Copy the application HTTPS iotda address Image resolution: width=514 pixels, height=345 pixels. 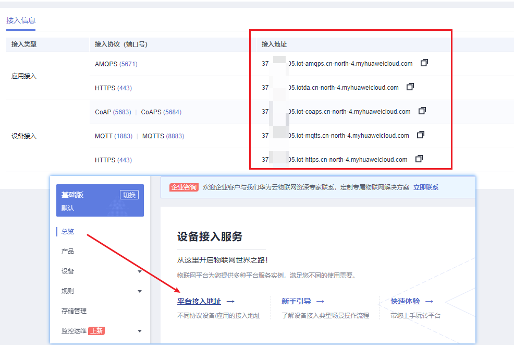pos(410,87)
